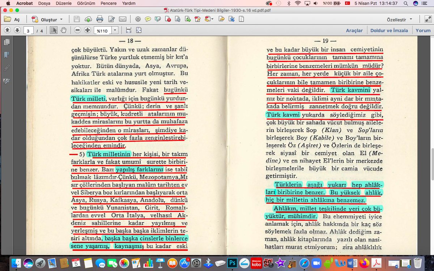Image resolution: width=434 pixels, height=271 pixels.
Task: Select the highlight text tool icon
Action: (x=158, y=19)
